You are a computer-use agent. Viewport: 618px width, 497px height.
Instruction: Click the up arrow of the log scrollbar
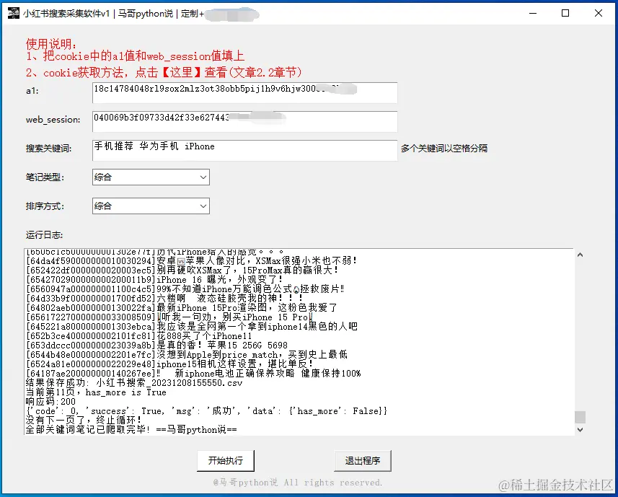(578, 253)
